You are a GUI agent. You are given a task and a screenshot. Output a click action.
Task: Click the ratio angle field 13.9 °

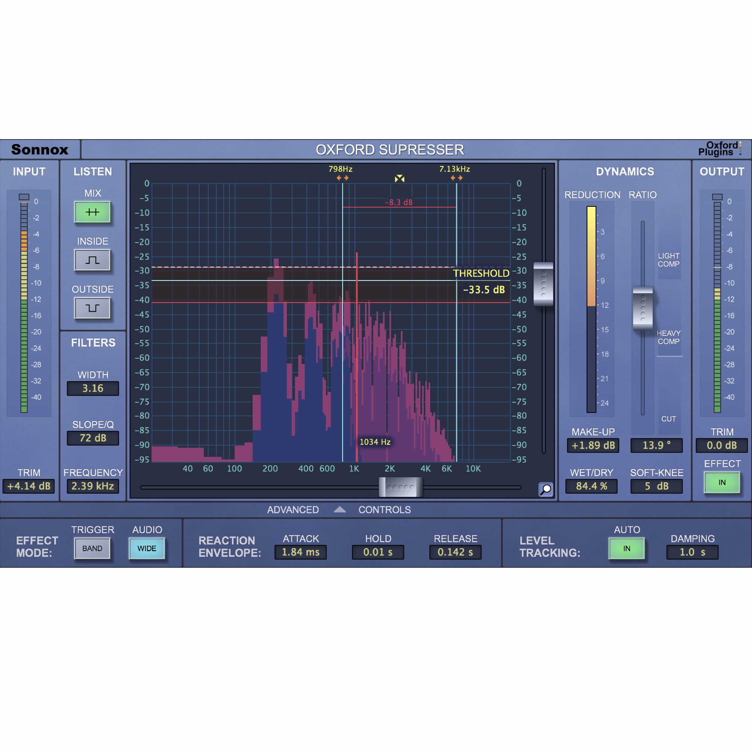click(656, 445)
